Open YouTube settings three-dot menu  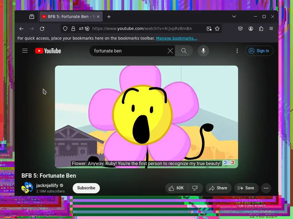(x=237, y=51)
